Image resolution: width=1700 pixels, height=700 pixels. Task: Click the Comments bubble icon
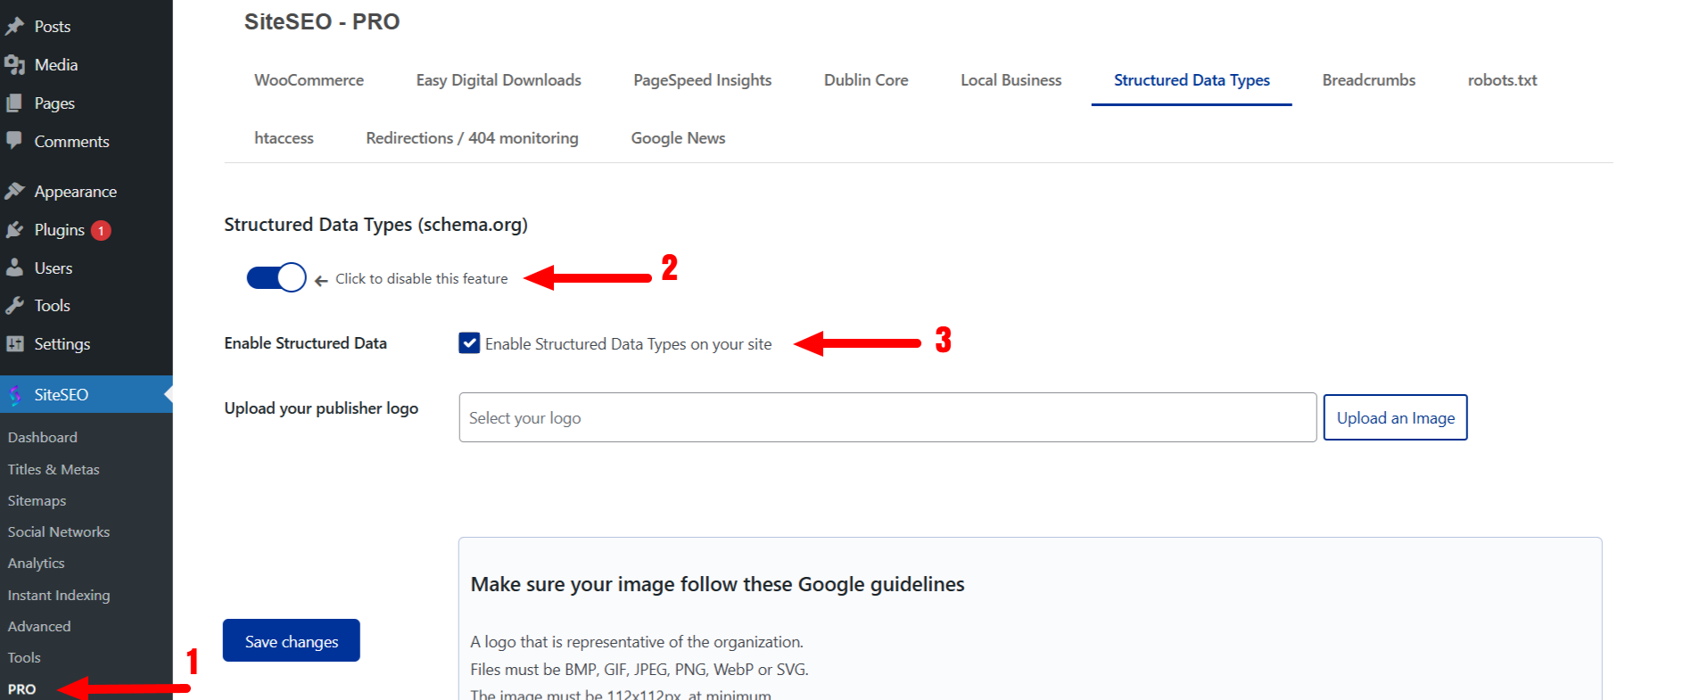[14, 141]
